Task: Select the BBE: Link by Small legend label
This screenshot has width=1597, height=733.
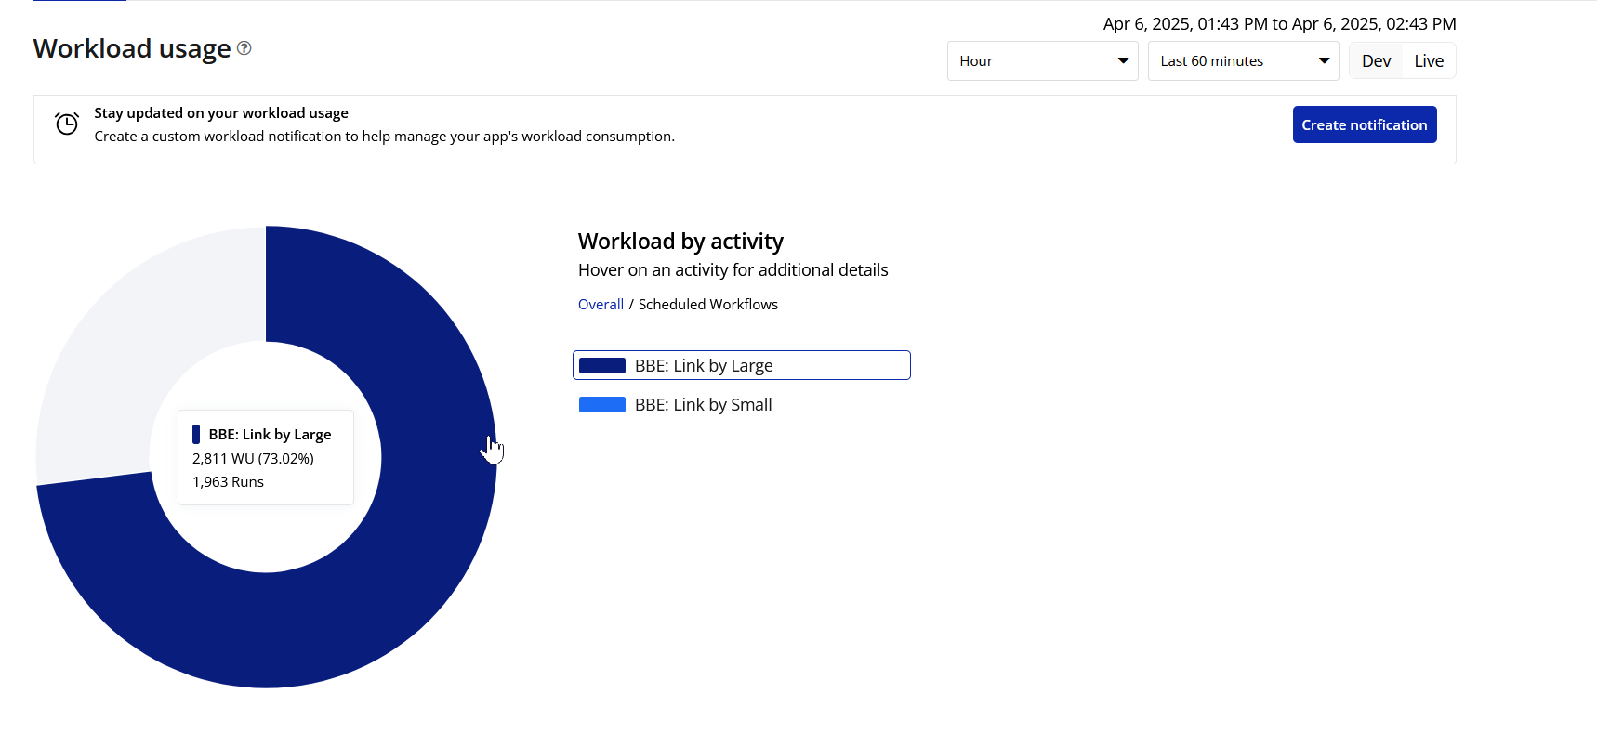Action: 704,405
